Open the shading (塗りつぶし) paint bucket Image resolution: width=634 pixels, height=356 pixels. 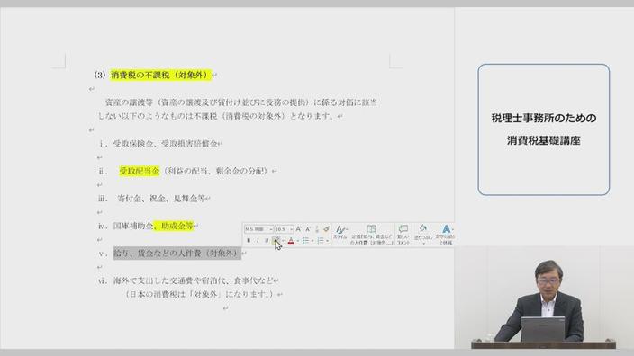tap(423, 234)
